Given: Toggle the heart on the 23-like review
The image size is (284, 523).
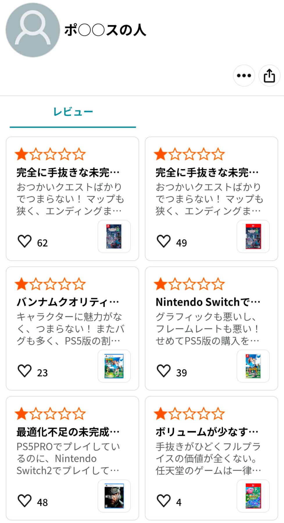Looking at the screenshot, I should [25, 371].
